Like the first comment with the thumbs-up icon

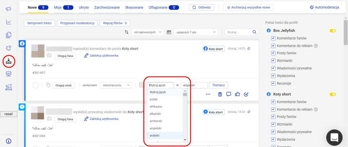(x=238, y=94)
